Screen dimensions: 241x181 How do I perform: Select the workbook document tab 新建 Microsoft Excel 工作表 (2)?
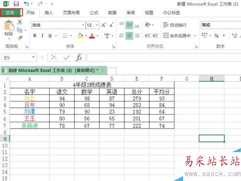click(x=54, y=70)
